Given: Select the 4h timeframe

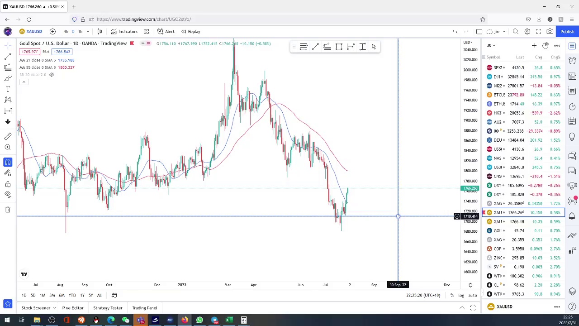Looking at the screenshot, I should click(66, 31).
